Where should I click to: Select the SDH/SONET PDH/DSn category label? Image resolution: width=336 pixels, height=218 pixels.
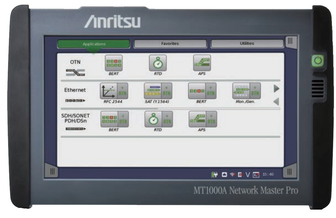tap(75, 118)
